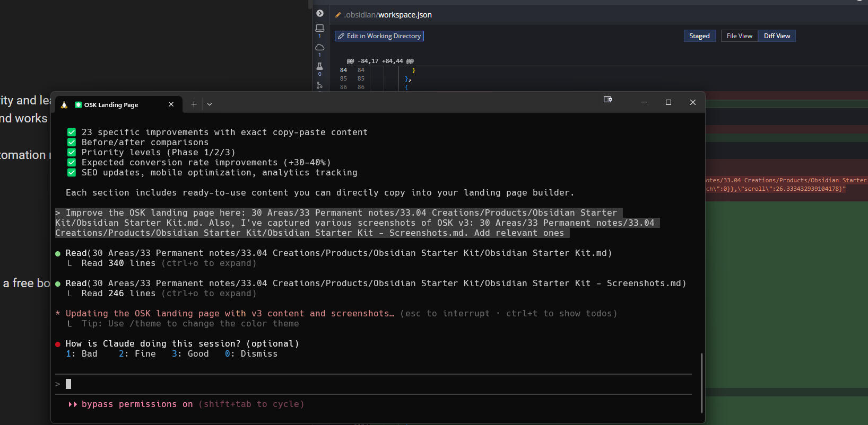The width and height of the screenshot is (868, 425).
Task: Select the Diff View toggle
Action: (777, 36)
